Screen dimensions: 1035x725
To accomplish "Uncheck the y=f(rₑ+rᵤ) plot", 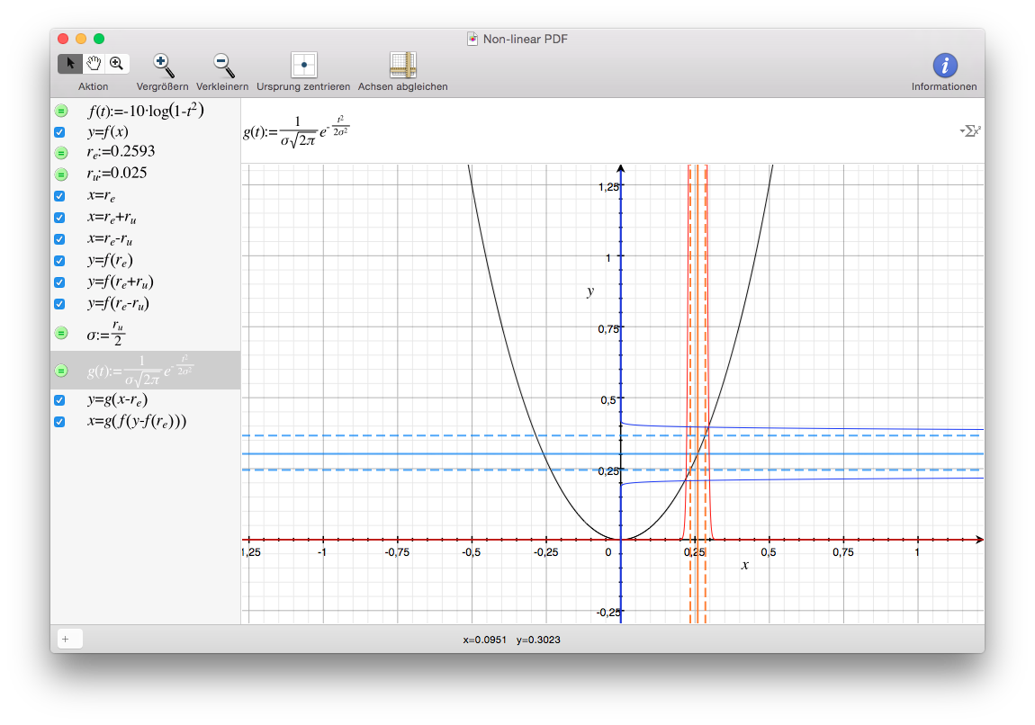I will click(59, 282).
